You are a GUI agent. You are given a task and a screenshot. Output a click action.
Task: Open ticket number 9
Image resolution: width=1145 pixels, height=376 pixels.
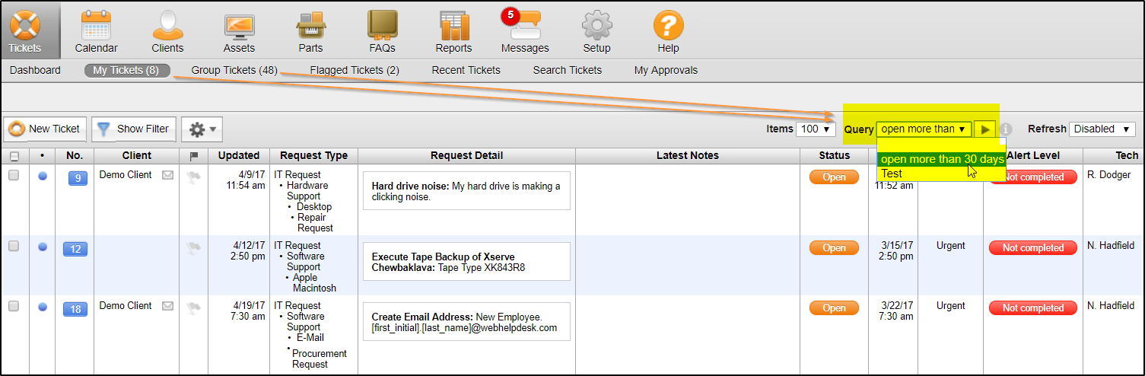(x=77, y=178)
